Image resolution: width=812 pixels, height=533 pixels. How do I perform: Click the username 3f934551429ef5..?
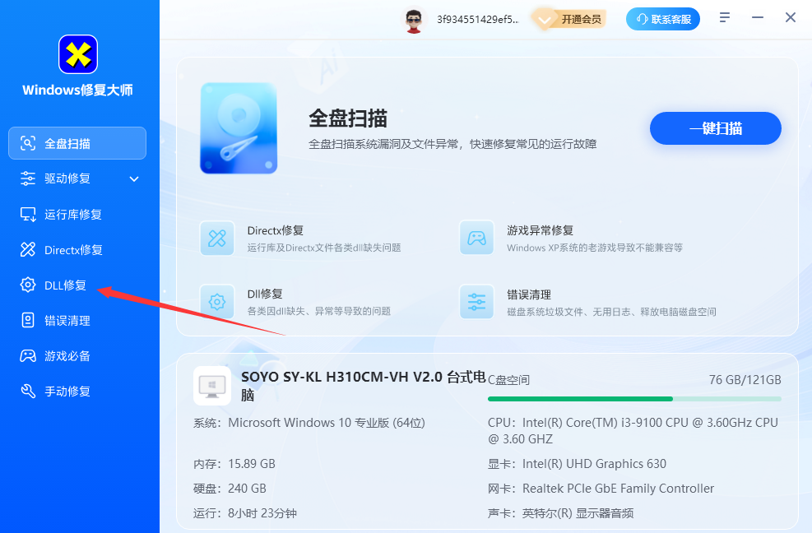coord(477,19)
